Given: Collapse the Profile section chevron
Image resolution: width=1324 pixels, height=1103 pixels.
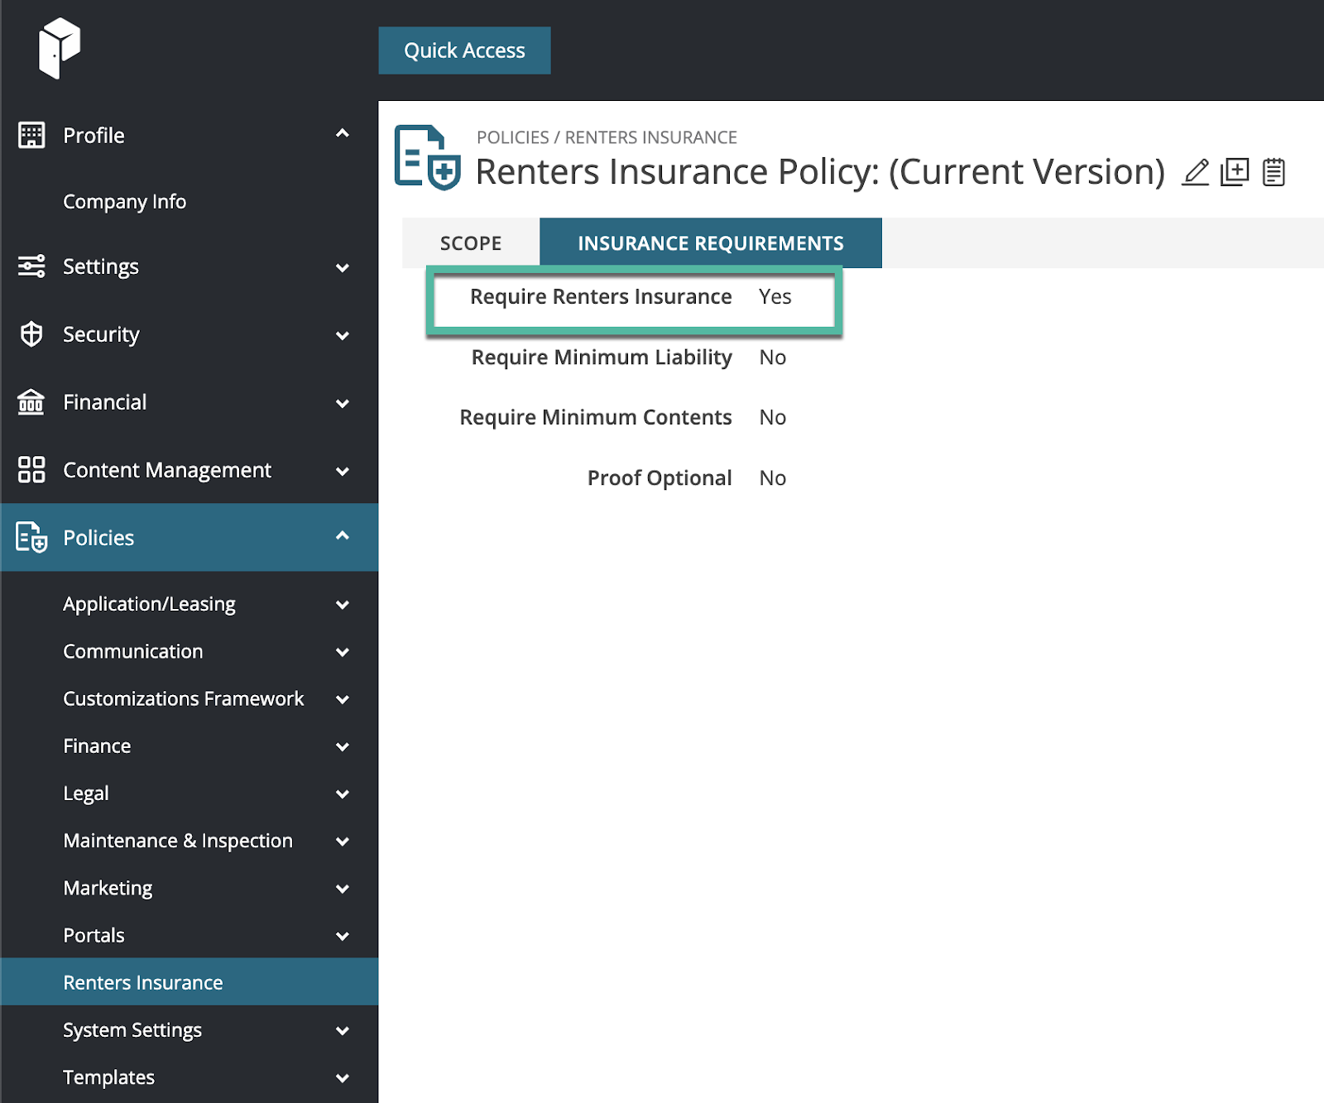Looking at the screenshot, I should [343, 133].
